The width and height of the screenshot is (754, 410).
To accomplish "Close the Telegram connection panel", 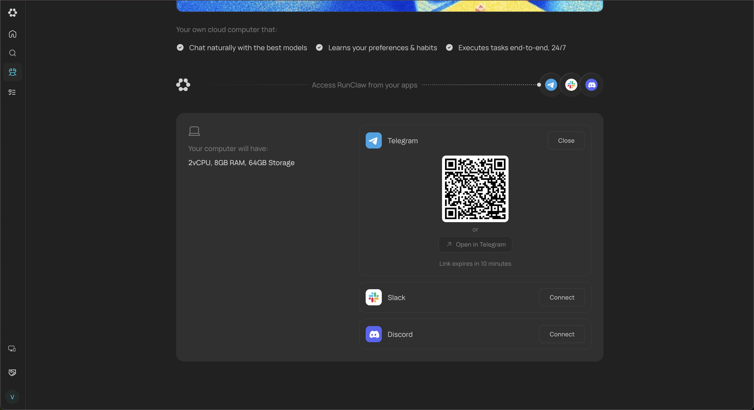I will [566, 140].
